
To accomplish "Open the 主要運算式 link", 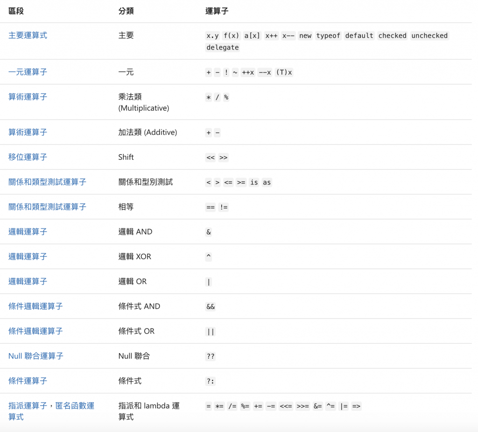I will (28, 35).
